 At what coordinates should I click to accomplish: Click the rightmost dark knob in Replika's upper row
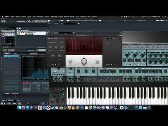click(x=62, y=48)
